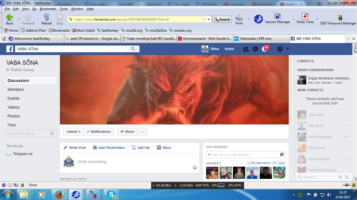Click the online/offline connection icon in the status bar
The width and height of the screenshot is (357, 200).
coord(346,185)
